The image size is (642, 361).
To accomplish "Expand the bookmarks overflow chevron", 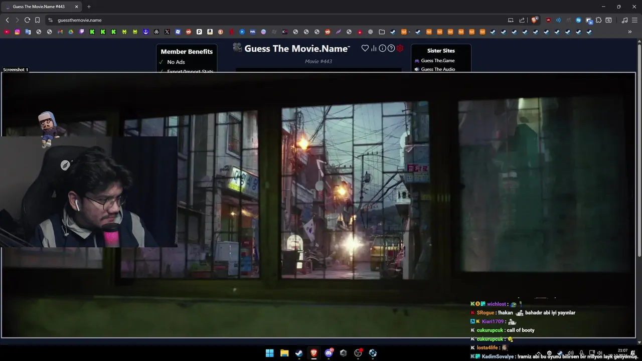I will point(630,32).
